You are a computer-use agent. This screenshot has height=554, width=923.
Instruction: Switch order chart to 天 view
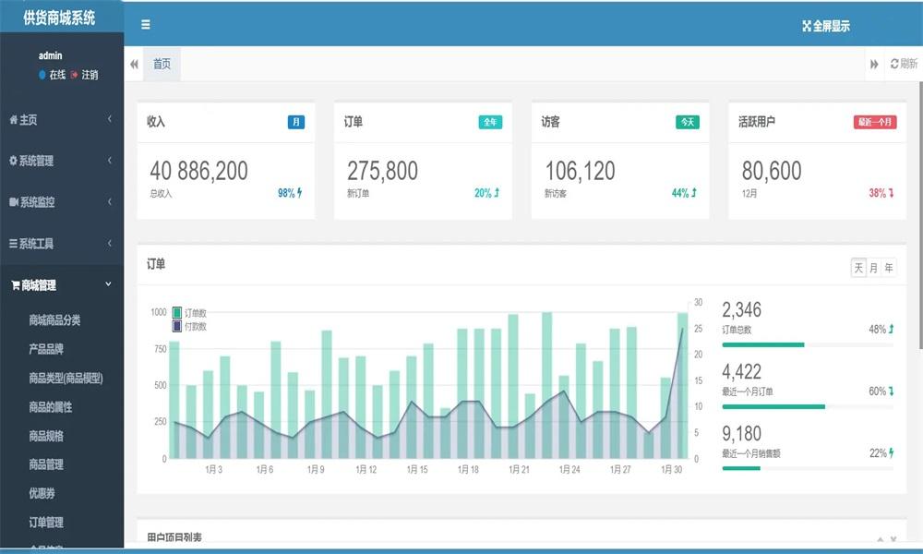pyautogui.click(x=858, y=268)
